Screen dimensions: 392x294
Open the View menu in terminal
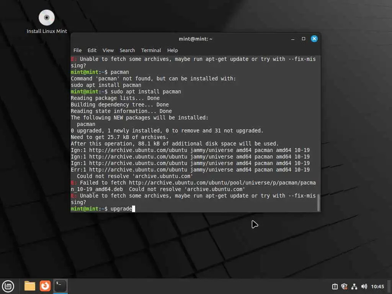pos(108,50)
